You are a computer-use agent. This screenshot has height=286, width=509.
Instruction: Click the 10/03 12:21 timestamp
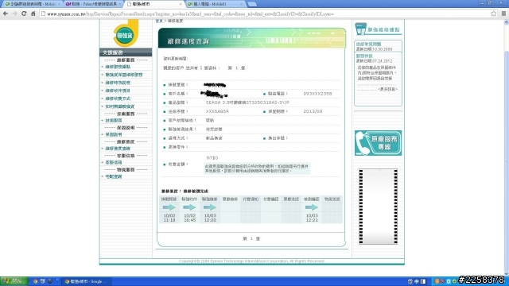pyautogui.click(x=312, y=218)
